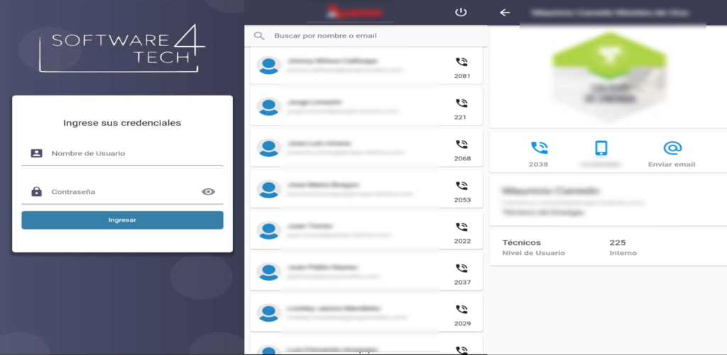Click the user badge icon beside Nombre de Usuario

(x=37, y=153)
